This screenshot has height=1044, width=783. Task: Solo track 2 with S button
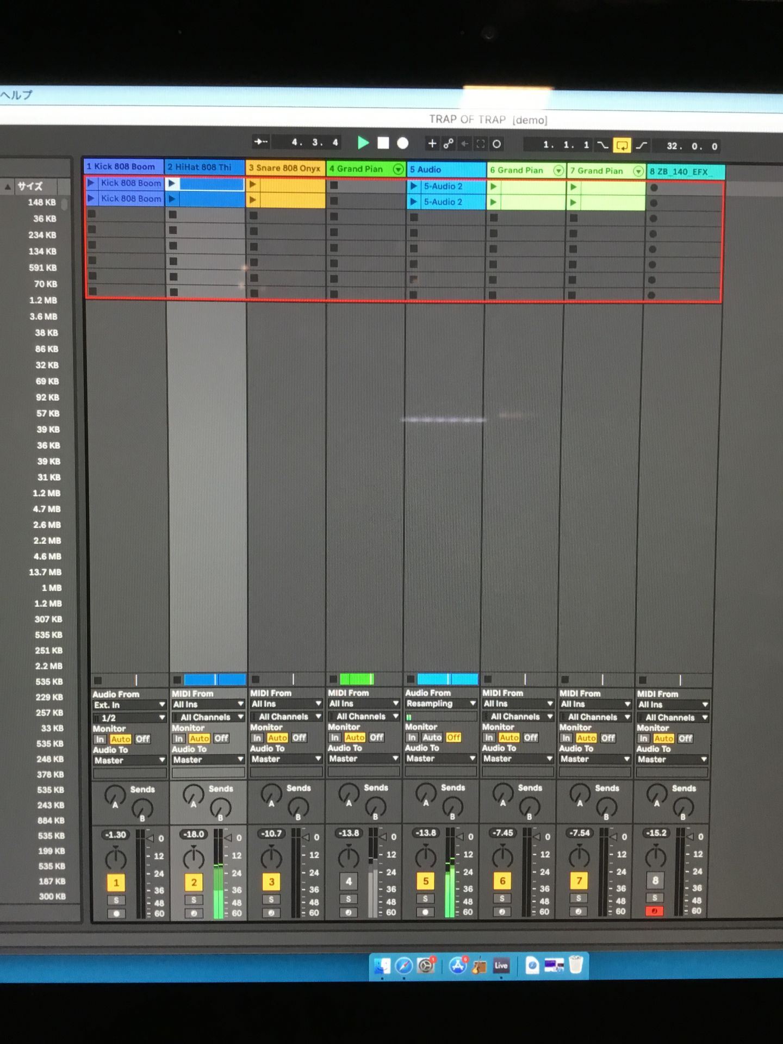(x=194, y=900)
